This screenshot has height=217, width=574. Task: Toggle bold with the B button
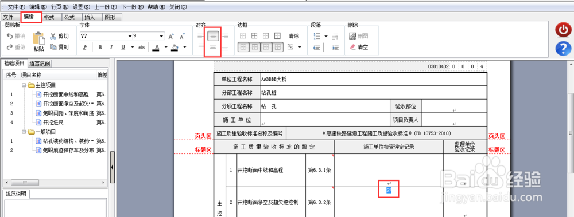tap(100, 47)
